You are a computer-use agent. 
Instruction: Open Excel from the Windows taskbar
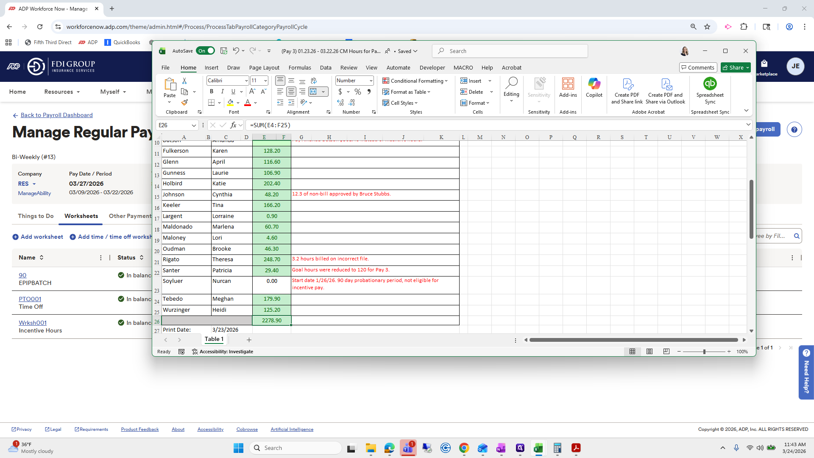click(538, 448)
